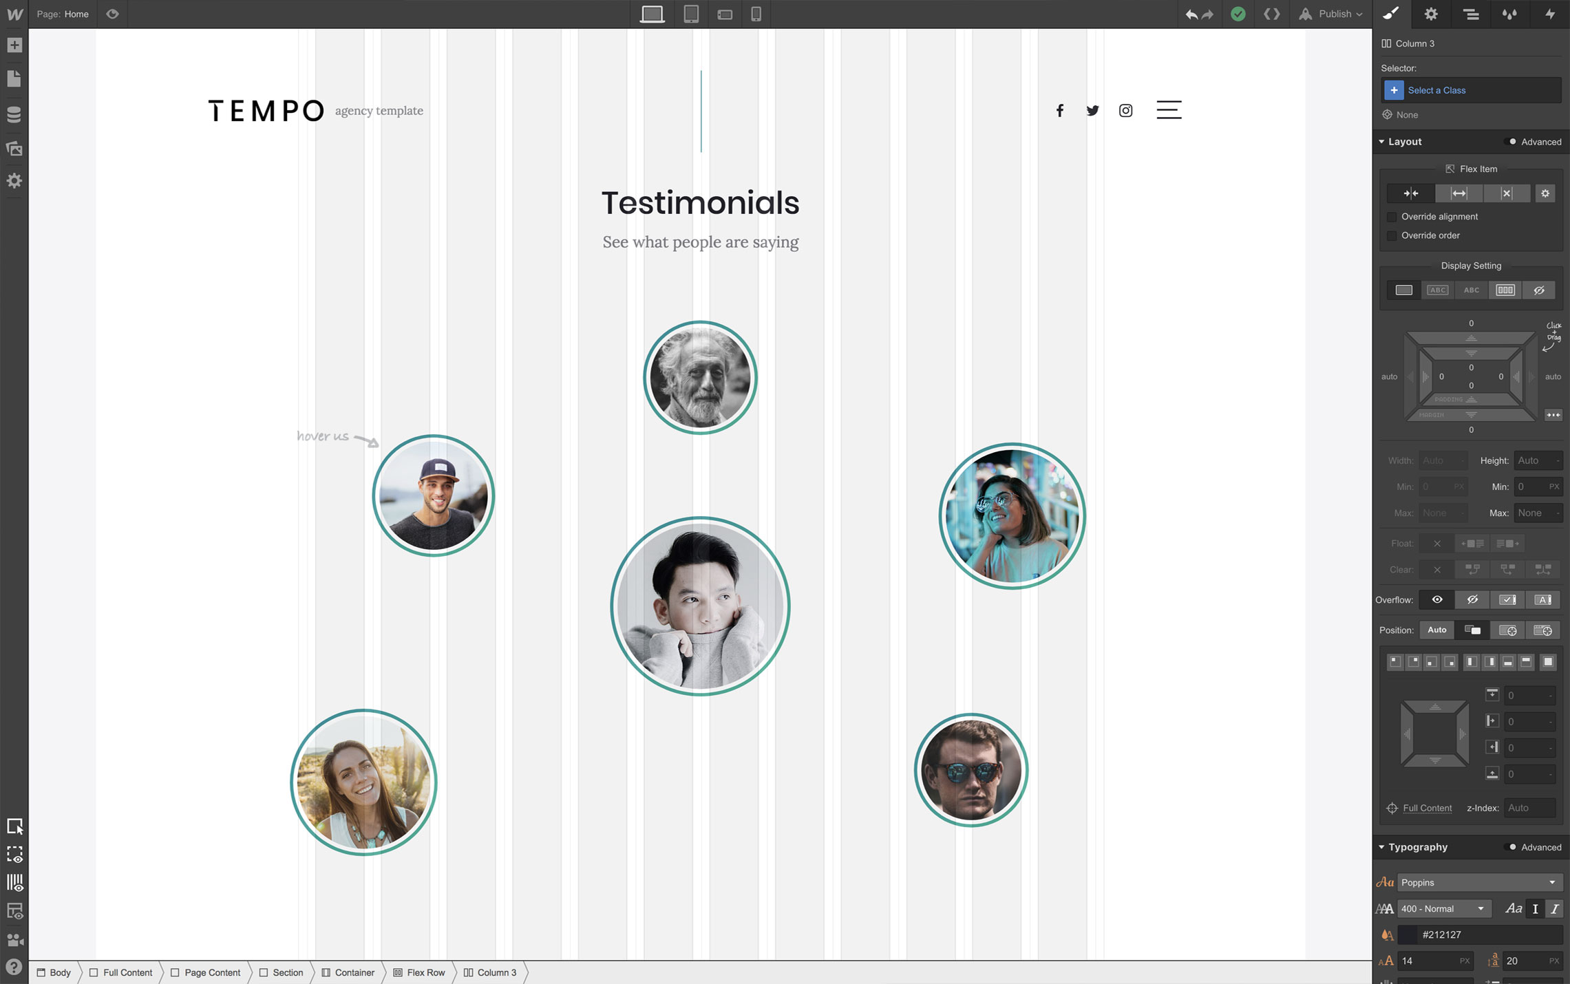
Task: Open the Pages panel icon
Action: coord(14,79)
